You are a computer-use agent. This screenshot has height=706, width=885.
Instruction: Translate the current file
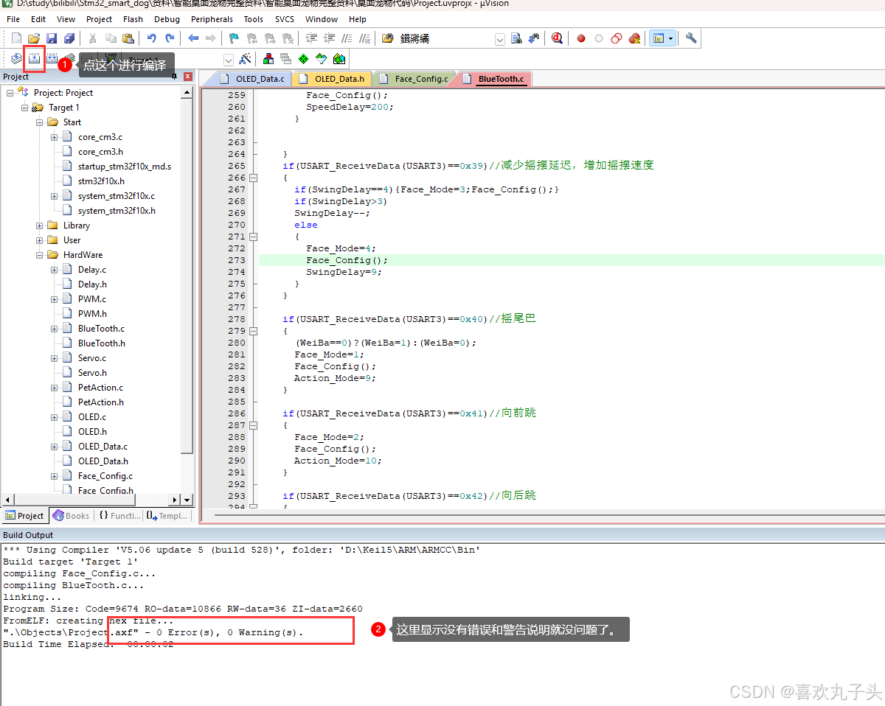[16, 58]
